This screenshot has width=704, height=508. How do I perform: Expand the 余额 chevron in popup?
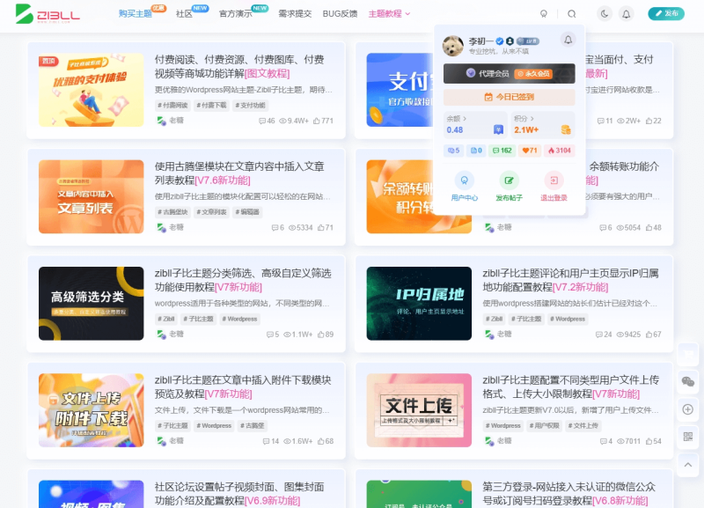point(465,119)
